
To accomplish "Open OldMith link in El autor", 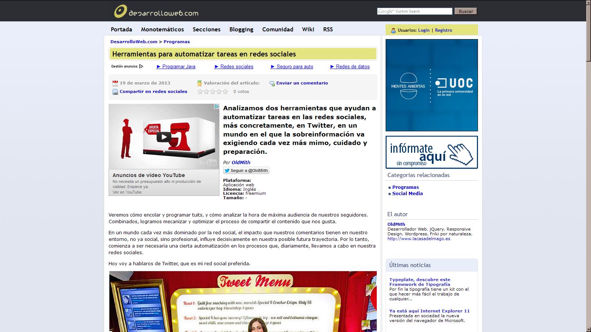I will tap(396, 224).
